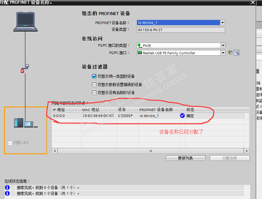This screenshot has width=262, height=199.
Task: Select io device_1 cell in node table
Action: (159, 116)
